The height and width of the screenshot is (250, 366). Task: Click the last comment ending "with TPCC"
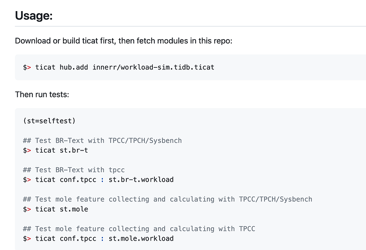[x=139, y=229]
